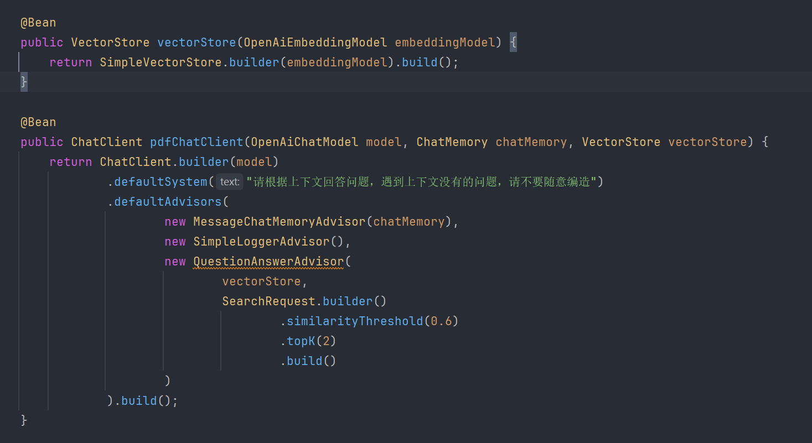Click MessageChatMemoryAdvisor constructor name

(x=280, y=222)
